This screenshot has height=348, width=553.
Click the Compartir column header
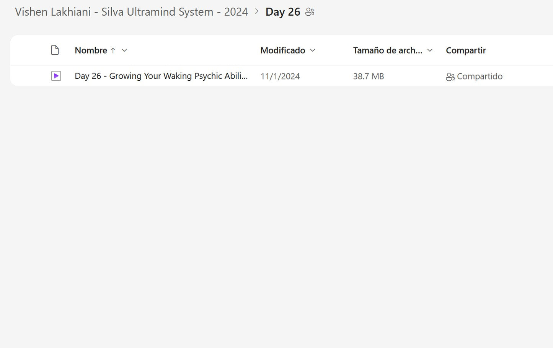pyautogui.click(x=465, y=50)
